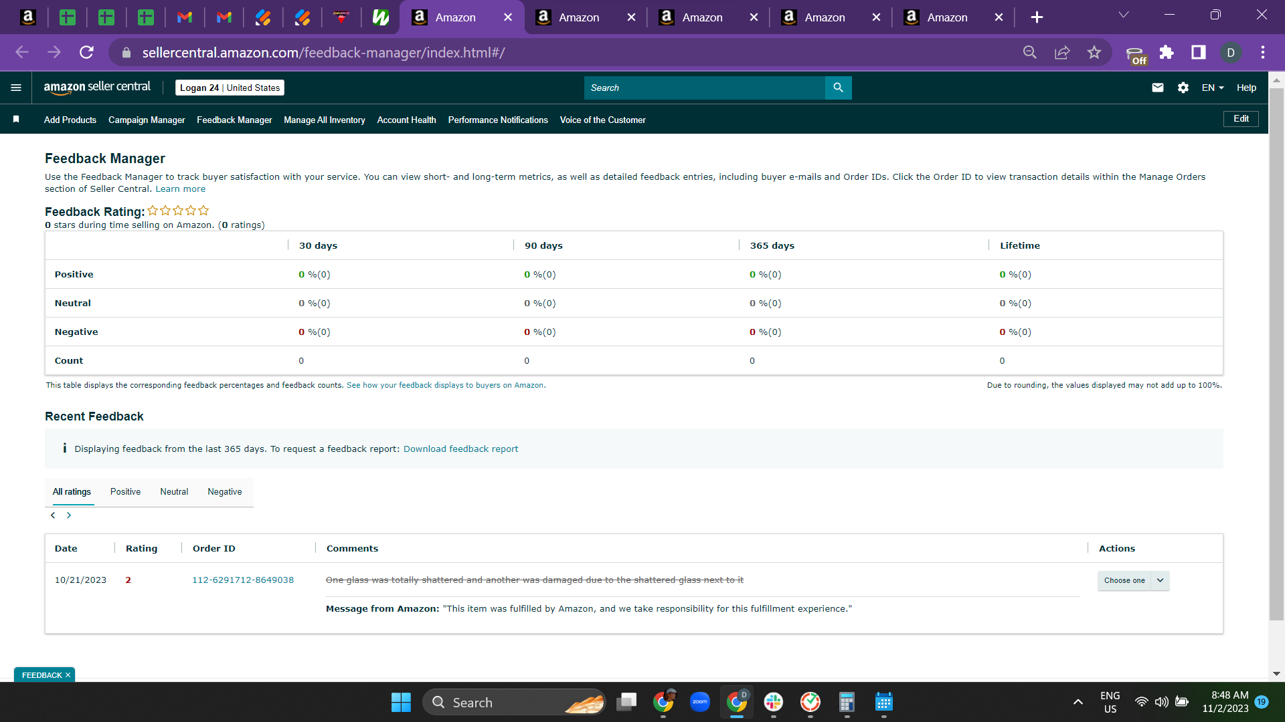
Task: Click the Download feedback report link
Action: 460,449
